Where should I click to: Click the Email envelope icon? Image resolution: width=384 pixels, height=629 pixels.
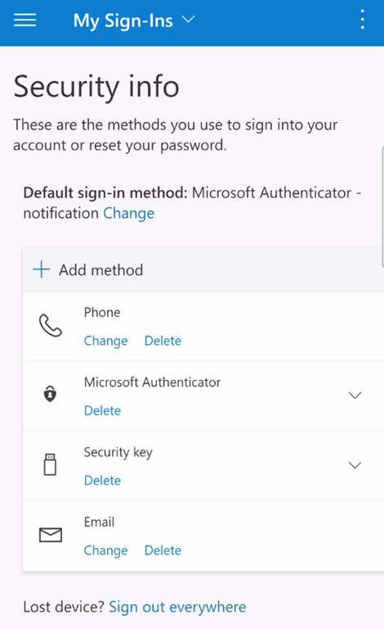click(51, 535)
